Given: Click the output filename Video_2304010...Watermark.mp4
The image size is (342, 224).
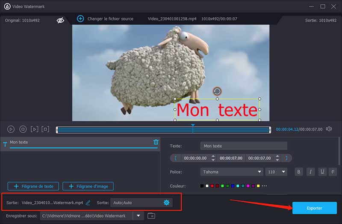Looking at the screenshot, I should coord(52,203).
